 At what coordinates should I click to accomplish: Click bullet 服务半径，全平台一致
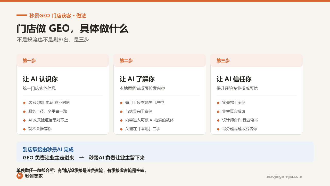(48, 111)
